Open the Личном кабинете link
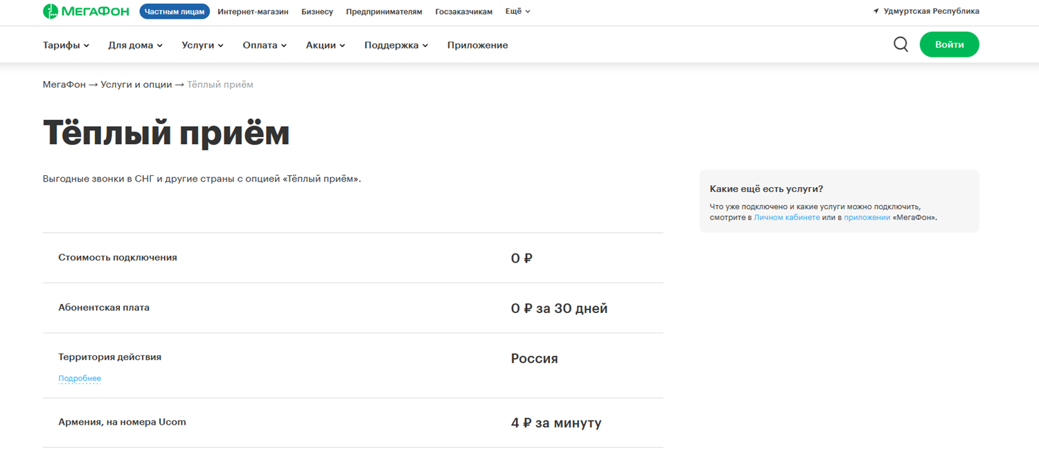Screen dimensions: 1039x462 tap(787, 217)
